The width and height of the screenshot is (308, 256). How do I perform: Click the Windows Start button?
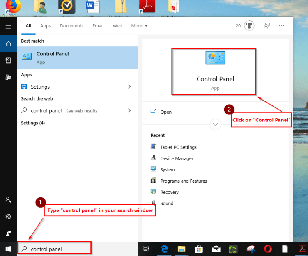click(8, 249)
